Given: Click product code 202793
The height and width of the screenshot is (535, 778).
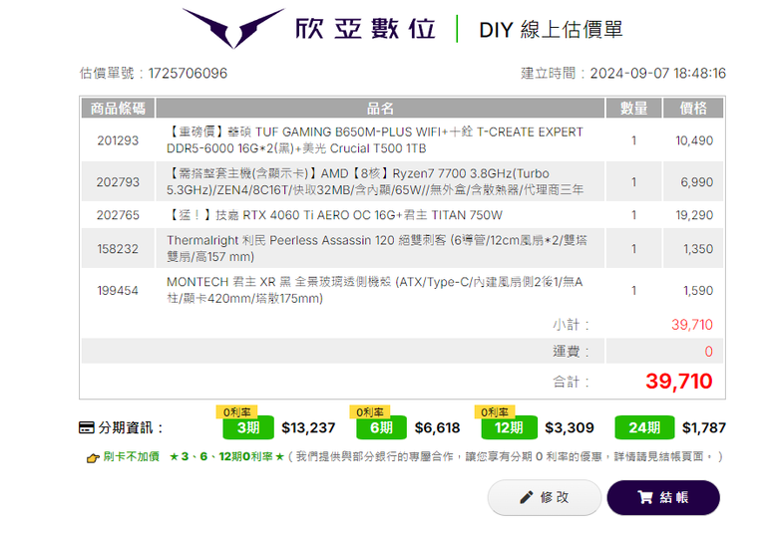Looking at the screenshot, I should point(118,182).
